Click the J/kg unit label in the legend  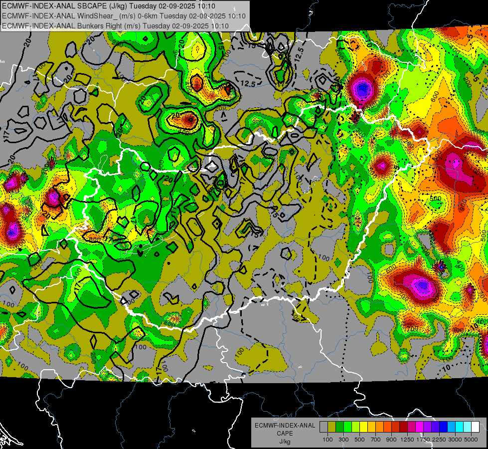285,442
